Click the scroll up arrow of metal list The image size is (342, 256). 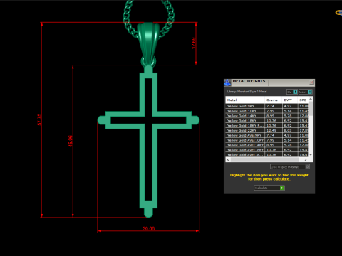click(x=311, y=99)
